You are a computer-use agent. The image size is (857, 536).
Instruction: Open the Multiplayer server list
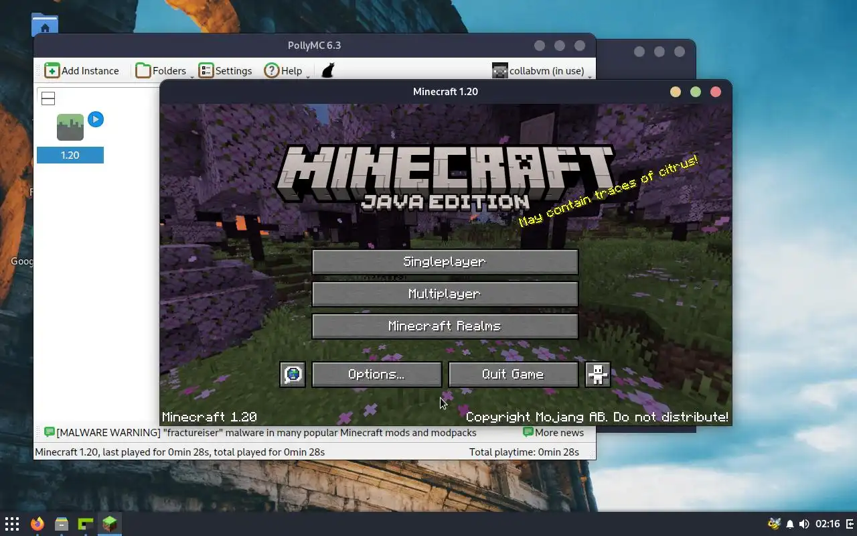point(445,294)
